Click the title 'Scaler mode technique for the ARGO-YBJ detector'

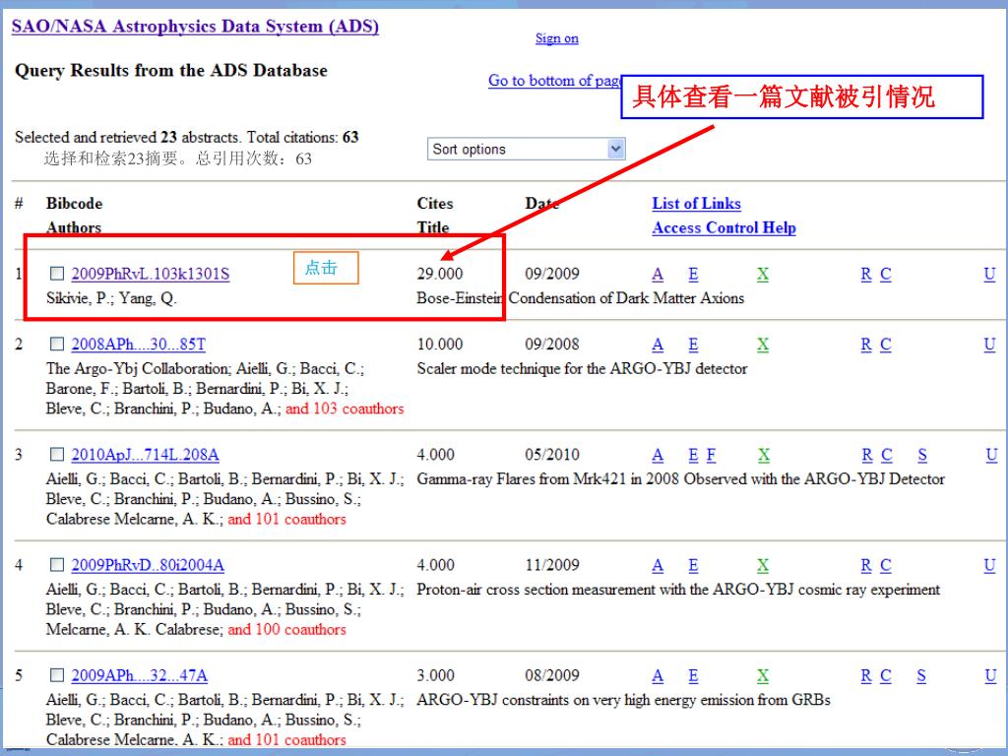[583, 369]
